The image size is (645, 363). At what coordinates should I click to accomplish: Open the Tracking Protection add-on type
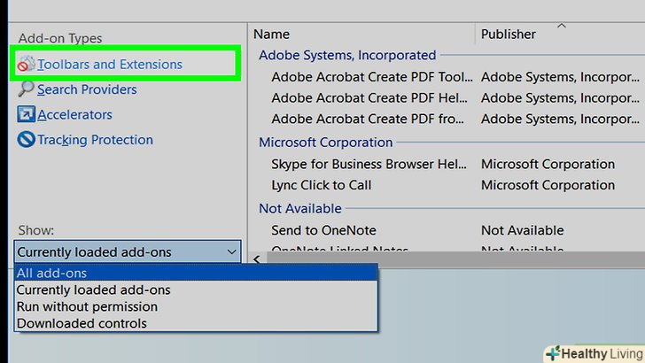(x=95, y=140)
